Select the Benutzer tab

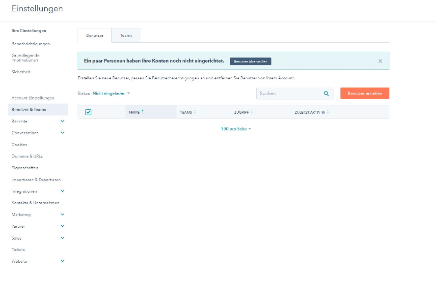95,35
